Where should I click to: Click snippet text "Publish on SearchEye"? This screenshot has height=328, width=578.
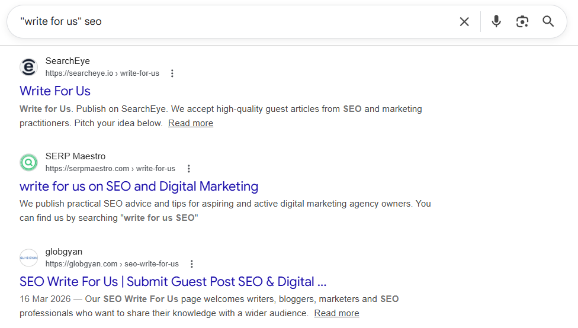point(121,109)
